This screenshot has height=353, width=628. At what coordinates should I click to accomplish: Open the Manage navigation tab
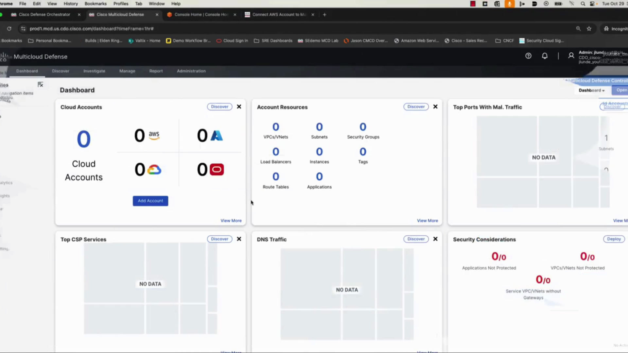click(127, 71)
